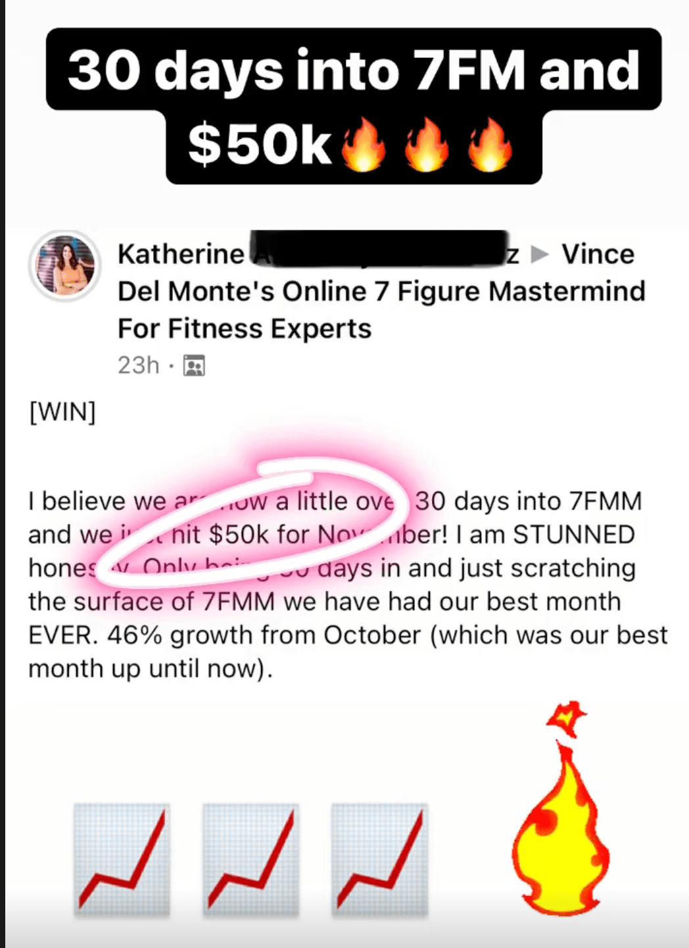Click the 23h post timestamp
Viewport: 689px width, 948px height.
click(x=138, y=365)
